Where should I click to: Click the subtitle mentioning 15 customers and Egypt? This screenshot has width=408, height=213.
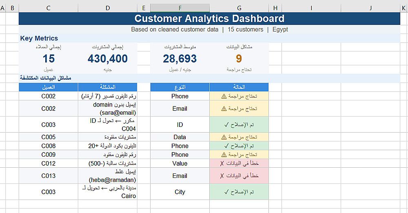(209, 29)
